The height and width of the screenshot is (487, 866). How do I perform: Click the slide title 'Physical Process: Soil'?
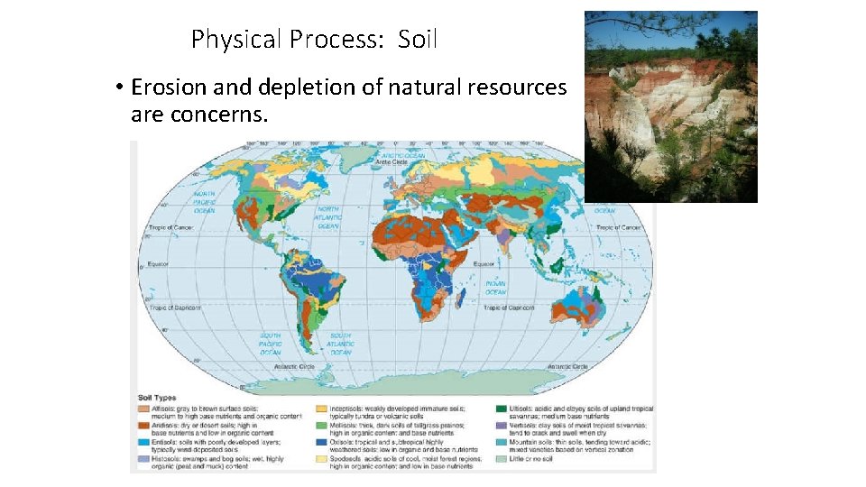pos(314,39)
